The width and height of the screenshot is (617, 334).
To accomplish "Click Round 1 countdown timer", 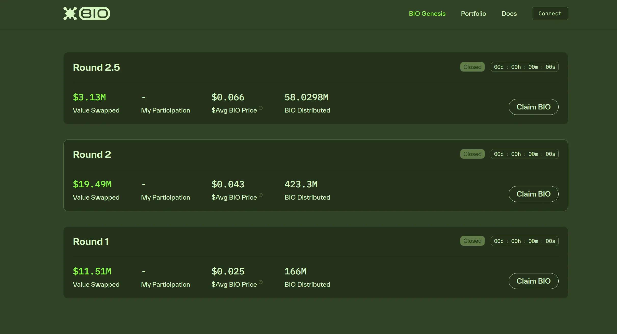I will click(x=524, y=241).
